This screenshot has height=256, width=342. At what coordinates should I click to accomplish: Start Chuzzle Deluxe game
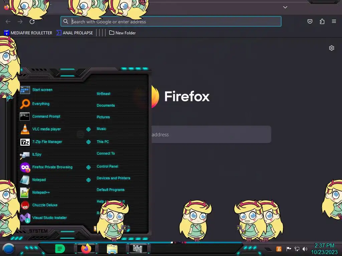pos(39,205)
